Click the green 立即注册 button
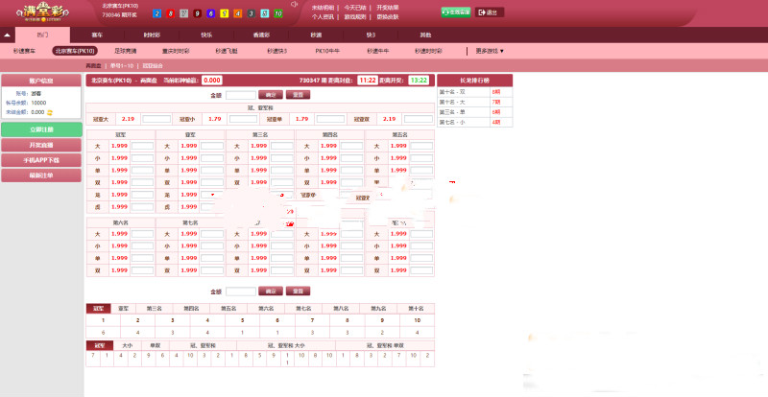 coord(41,129)
